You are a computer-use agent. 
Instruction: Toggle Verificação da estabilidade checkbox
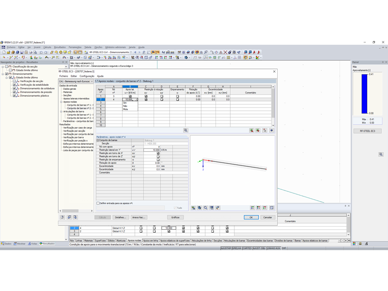14,85
